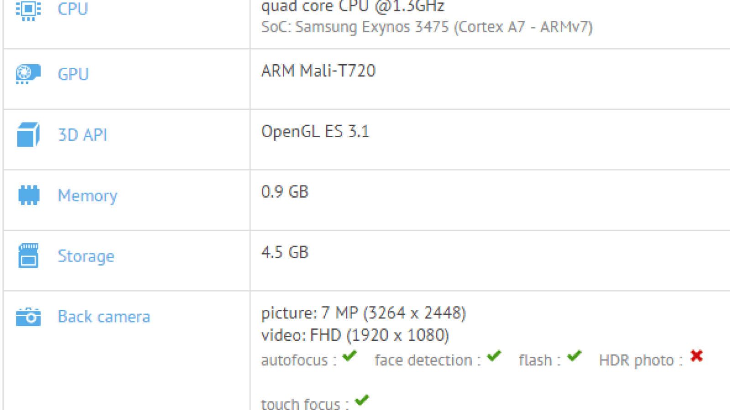Click the CPU chip icon
The width and height of the screenshot is (730, 410).
point(28,10)
